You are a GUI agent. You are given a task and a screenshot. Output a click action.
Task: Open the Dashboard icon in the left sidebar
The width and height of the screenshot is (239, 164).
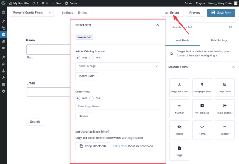[3, 12]
